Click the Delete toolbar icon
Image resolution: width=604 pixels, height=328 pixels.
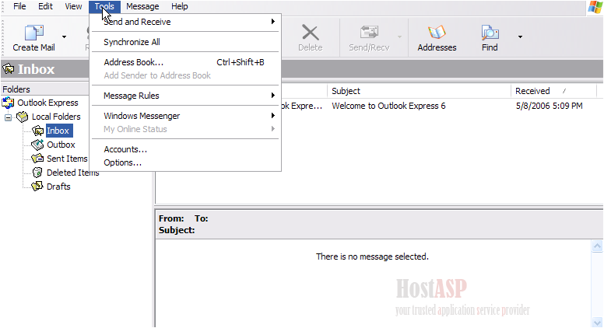tap(310, 33)
